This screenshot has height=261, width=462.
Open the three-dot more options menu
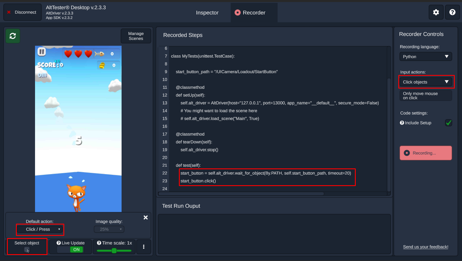(144, 247)
